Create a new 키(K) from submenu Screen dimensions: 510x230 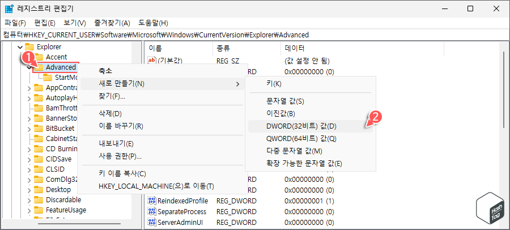coord(311,84)
